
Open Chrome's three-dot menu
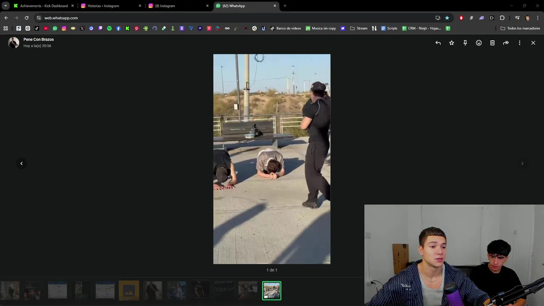538,18
